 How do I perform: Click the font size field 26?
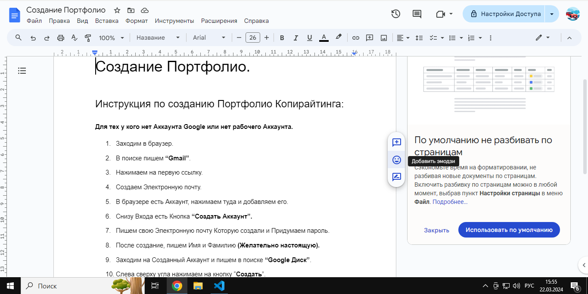coord(253,38)
